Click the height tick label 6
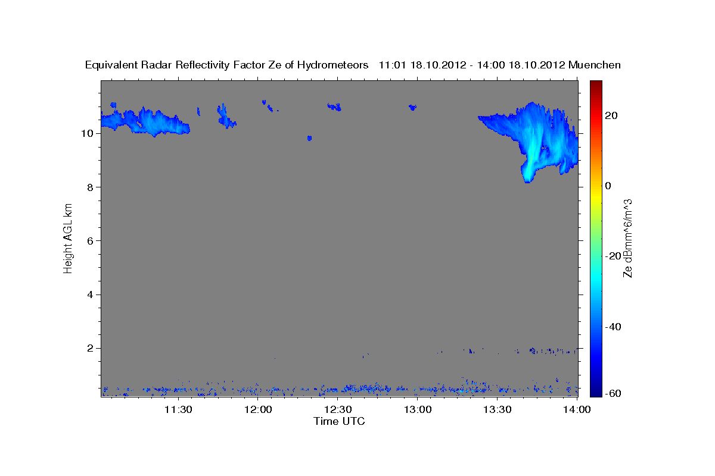The height and width of the screenshot is (476, 715). [x=91, y=240]
